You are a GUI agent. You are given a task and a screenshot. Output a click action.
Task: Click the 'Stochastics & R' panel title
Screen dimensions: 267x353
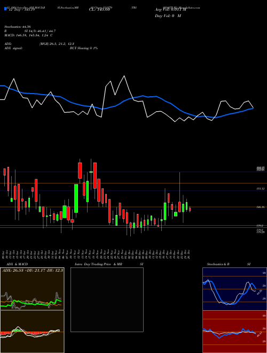(x=218, y=264)
